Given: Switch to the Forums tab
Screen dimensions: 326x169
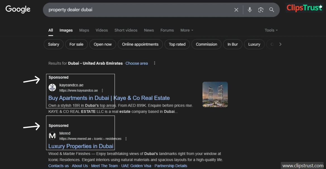Looking at the screenshot, I should 167,30.
